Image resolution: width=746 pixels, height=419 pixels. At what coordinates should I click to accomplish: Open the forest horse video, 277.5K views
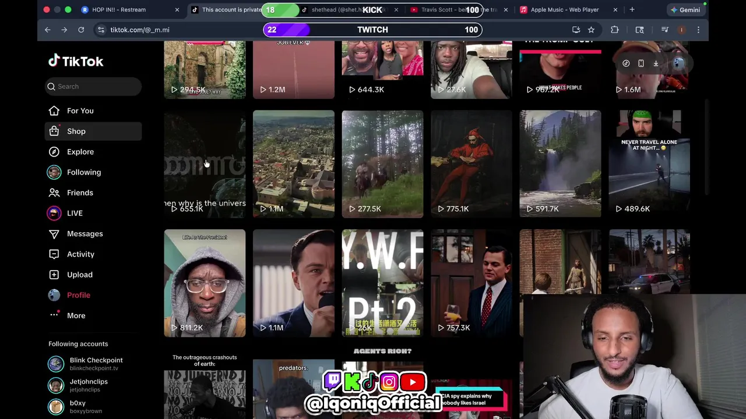pos(382,164)
